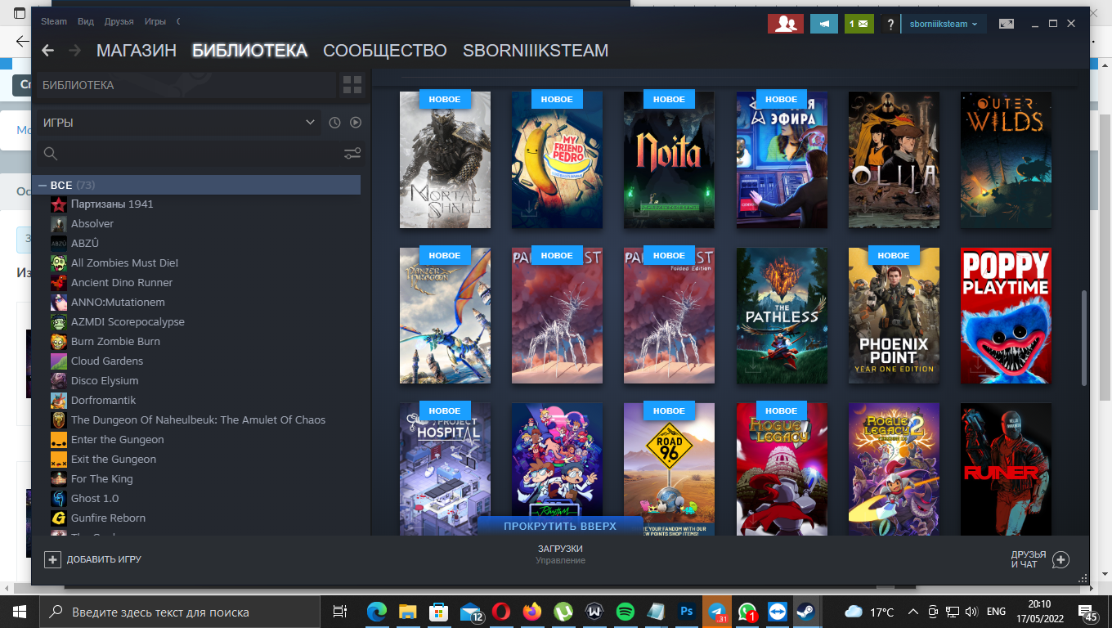Screen dimensions: 1112x628
Task: Open the green inbox envelope notification
Action: tap(859, 24)
